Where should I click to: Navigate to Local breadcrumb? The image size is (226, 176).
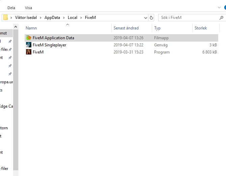pos(73,18)
